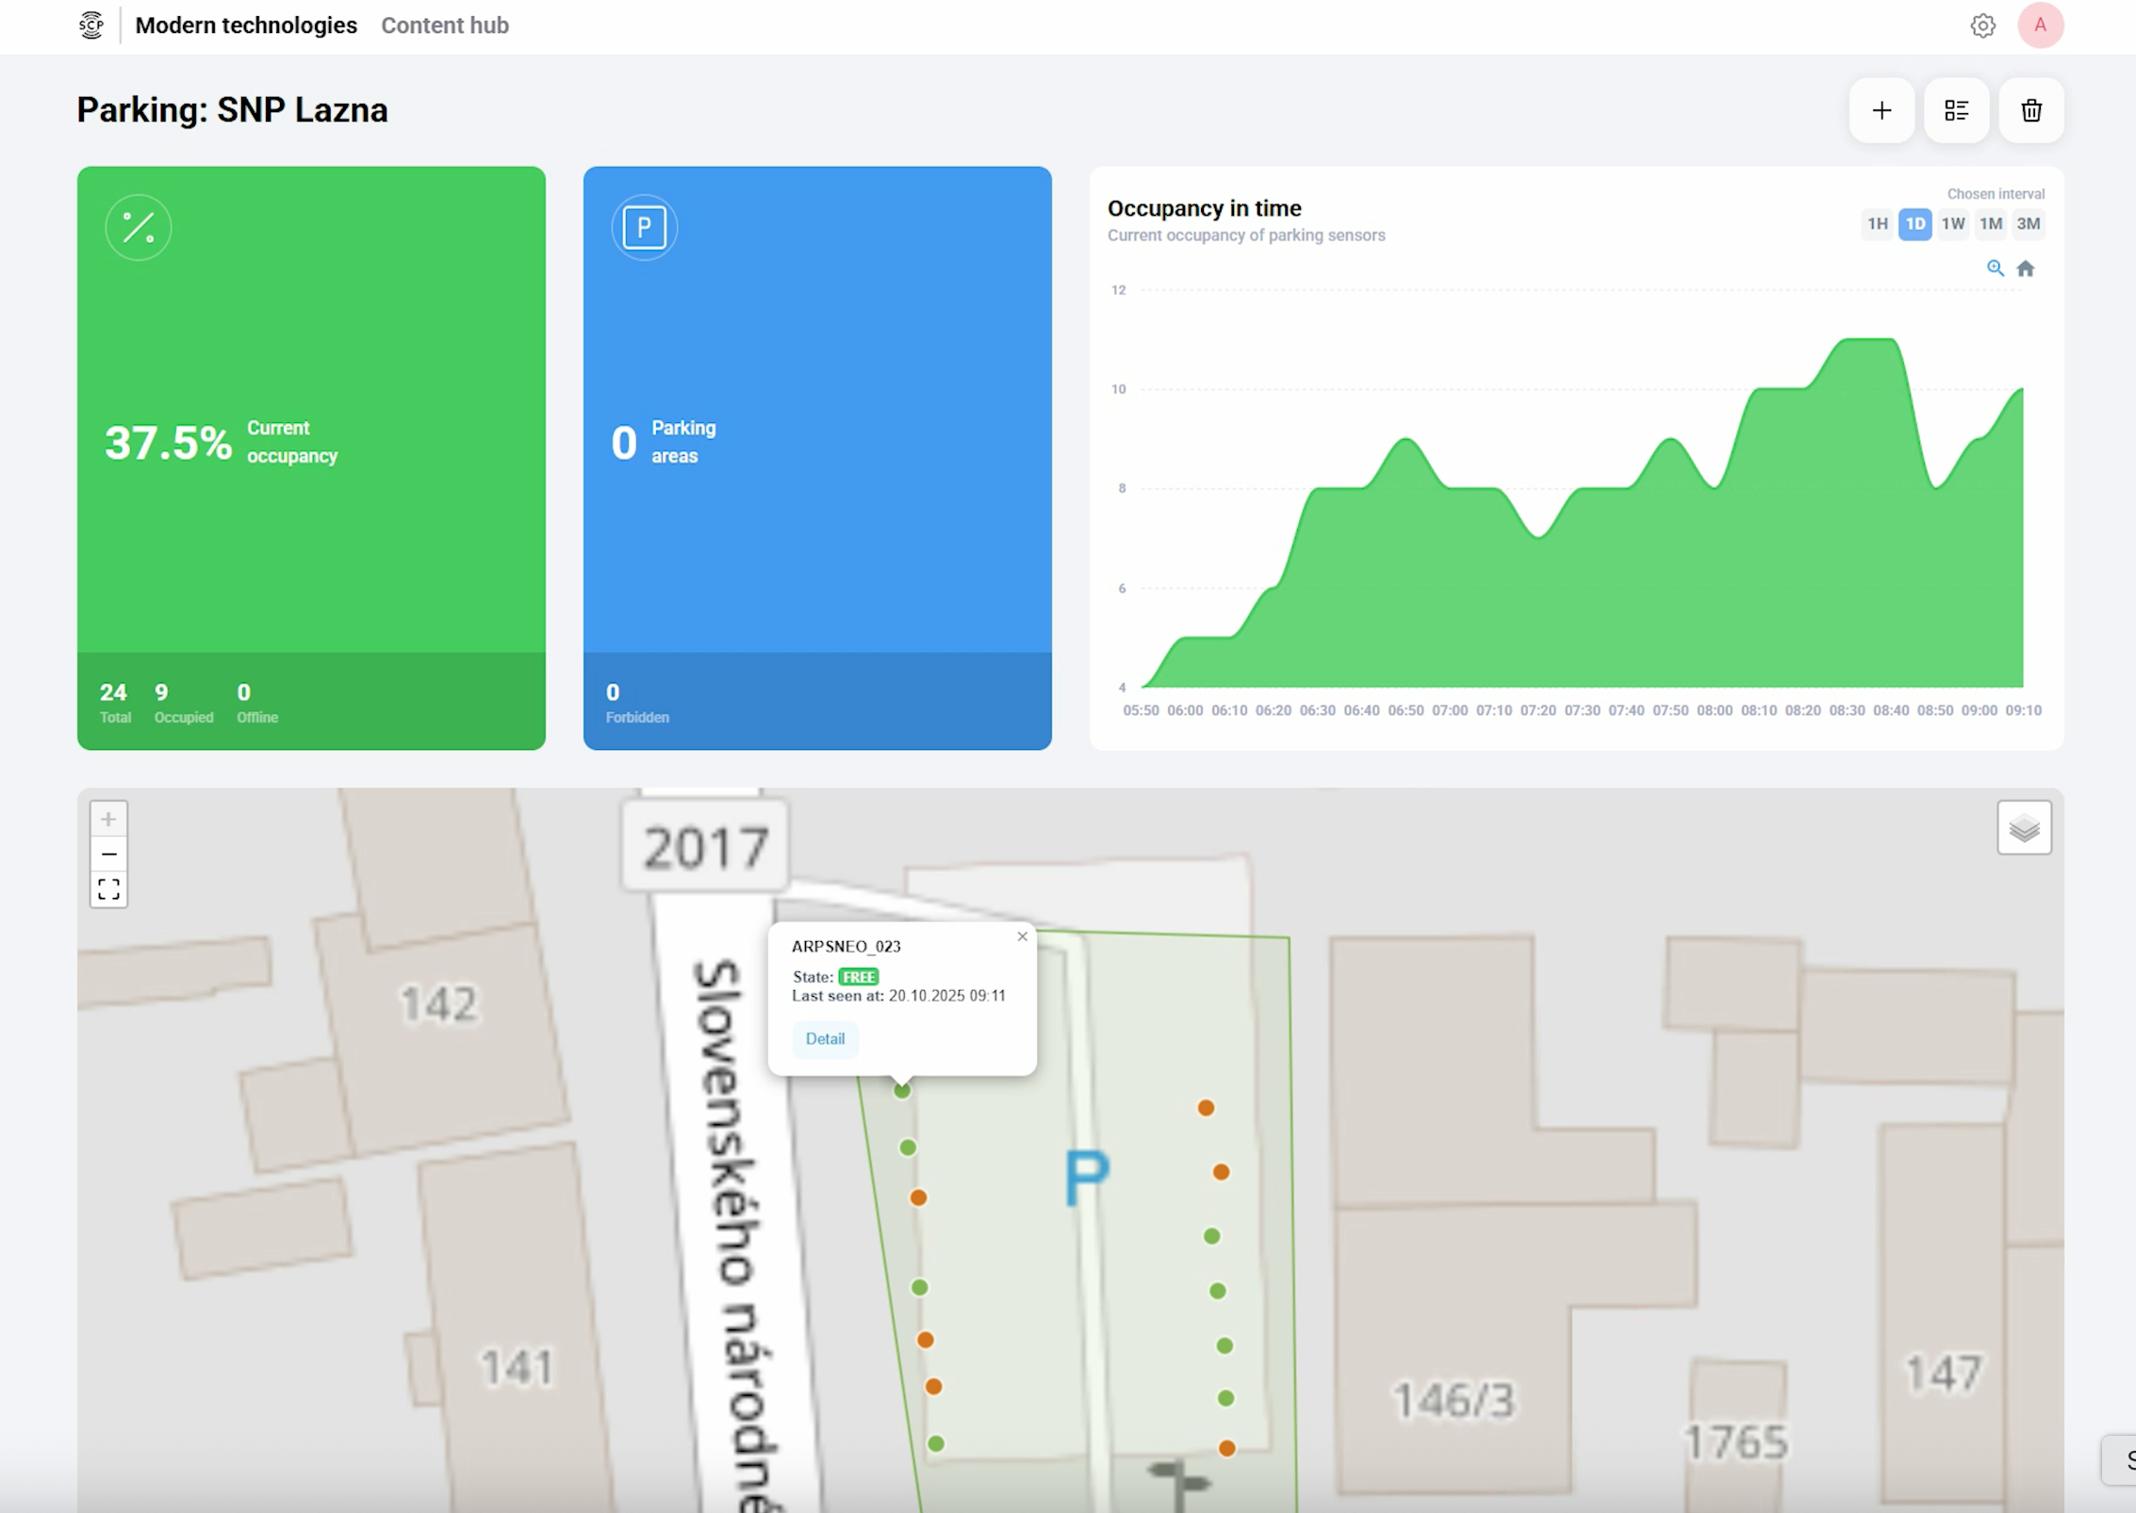Viewport: 2136px width, 1513px height.
Task: Open the map layers switcher icon
Action: click(x=2024, y=827)
